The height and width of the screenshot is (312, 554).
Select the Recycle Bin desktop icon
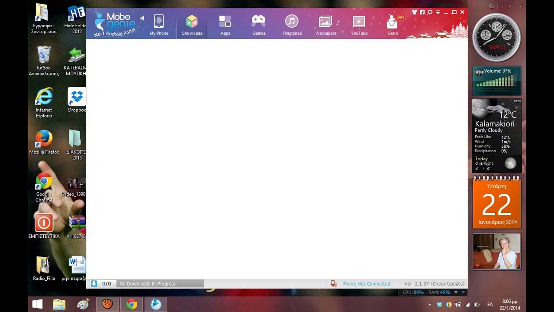[x=44, y=61]
